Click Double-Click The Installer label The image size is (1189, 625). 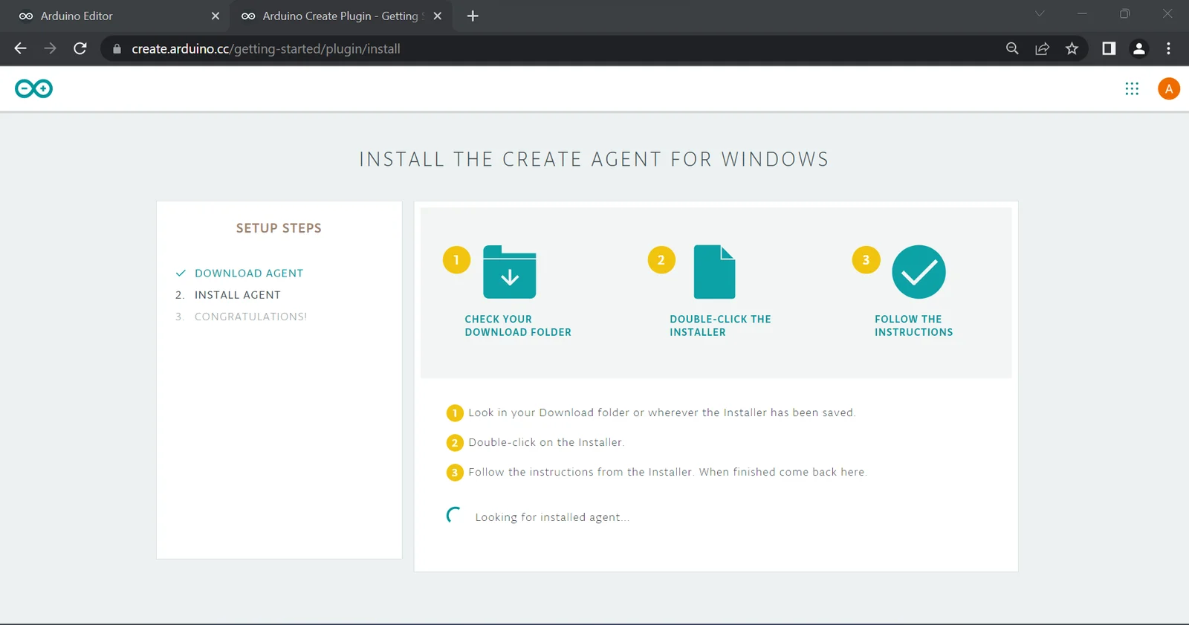coord(720,326)
